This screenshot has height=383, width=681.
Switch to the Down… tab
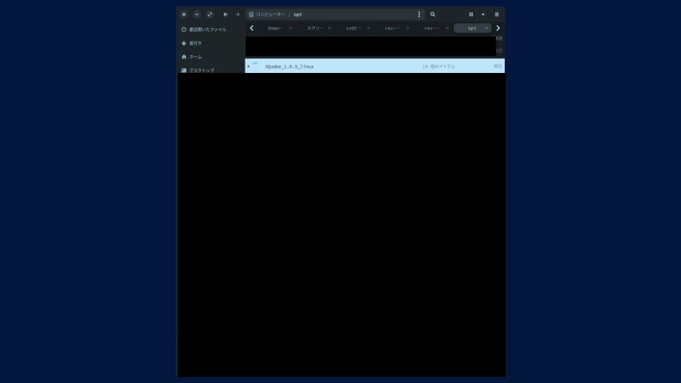[x=275, y=28]
